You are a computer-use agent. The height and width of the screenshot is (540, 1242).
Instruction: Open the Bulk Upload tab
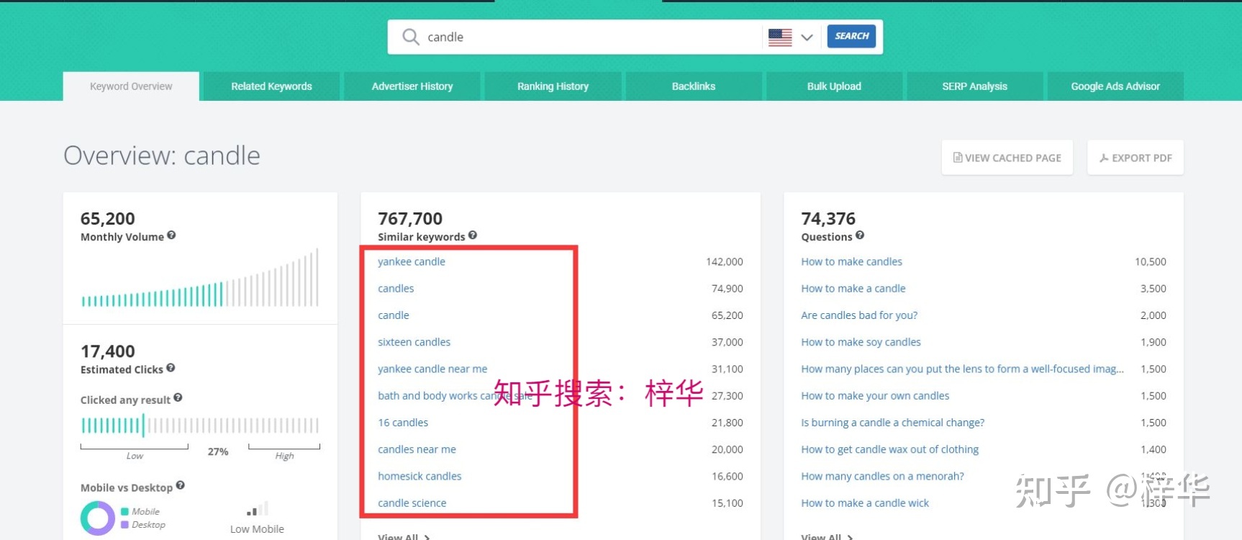tap(834, 86)
